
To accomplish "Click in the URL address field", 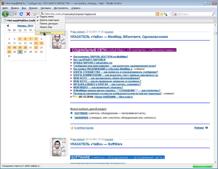I will (100, 14).
